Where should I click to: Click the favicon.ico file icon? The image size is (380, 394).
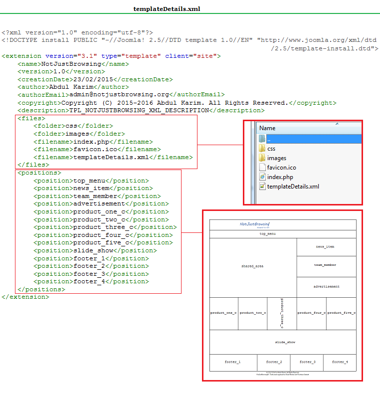[x=262, y=168]
